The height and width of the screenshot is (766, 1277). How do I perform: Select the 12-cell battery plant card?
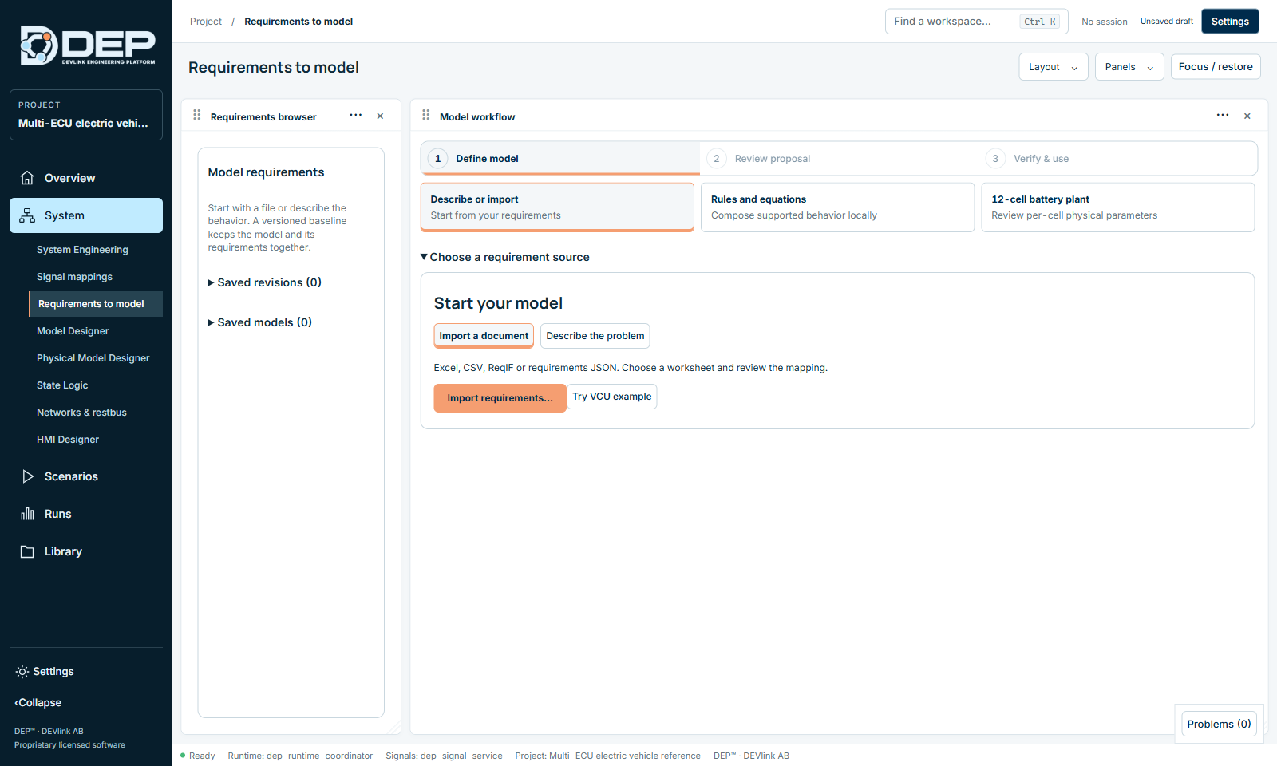[1118, 207]
